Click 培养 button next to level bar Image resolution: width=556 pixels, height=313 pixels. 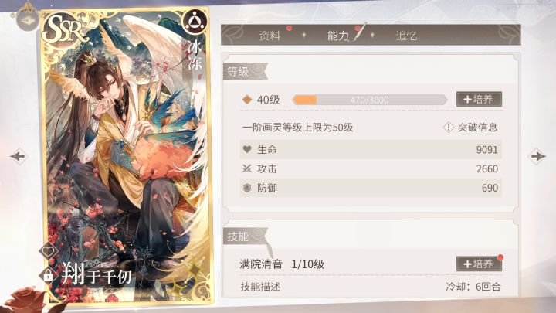tap(479, 100)
